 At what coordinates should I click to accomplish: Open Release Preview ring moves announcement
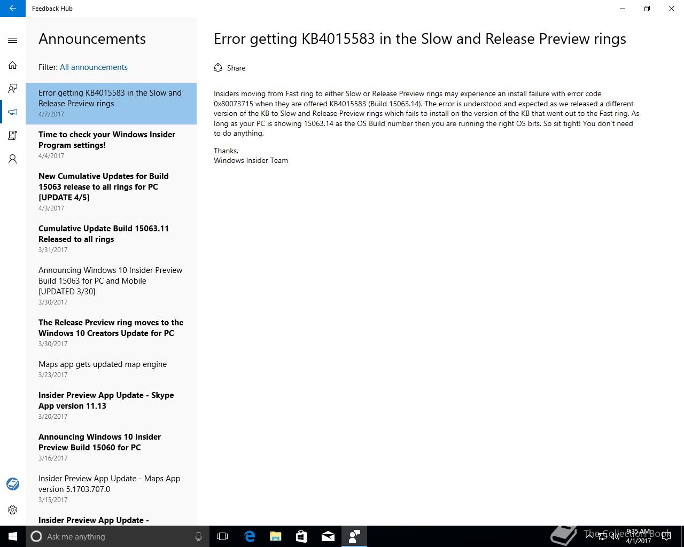111,333
